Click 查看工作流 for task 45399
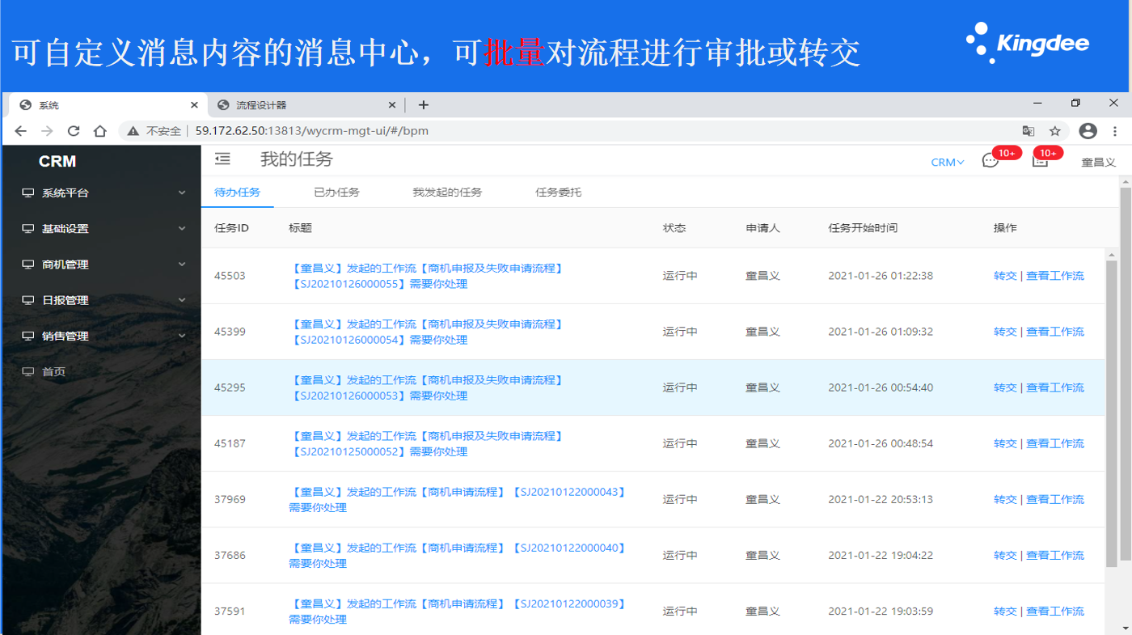This screenshot has width=1132, height=635. coord(1055,332)
